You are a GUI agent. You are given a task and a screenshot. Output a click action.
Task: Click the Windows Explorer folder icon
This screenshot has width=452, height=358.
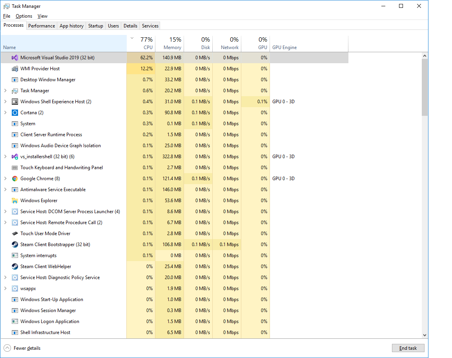[15, 201]
